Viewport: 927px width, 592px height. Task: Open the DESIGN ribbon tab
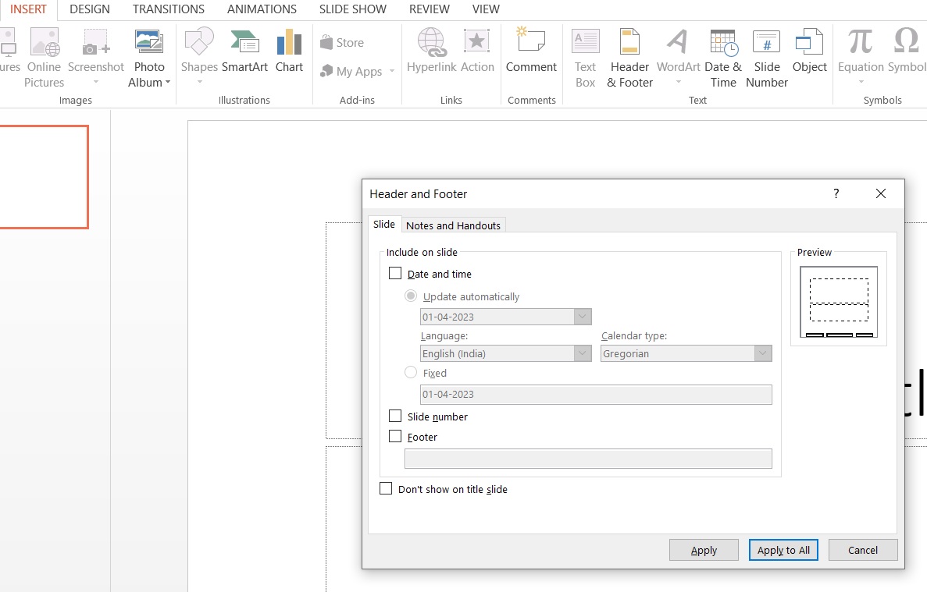click(90, 9)
